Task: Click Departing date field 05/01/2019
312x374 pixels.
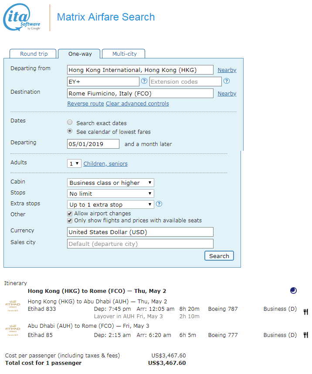Action: (x=93, y=144)
